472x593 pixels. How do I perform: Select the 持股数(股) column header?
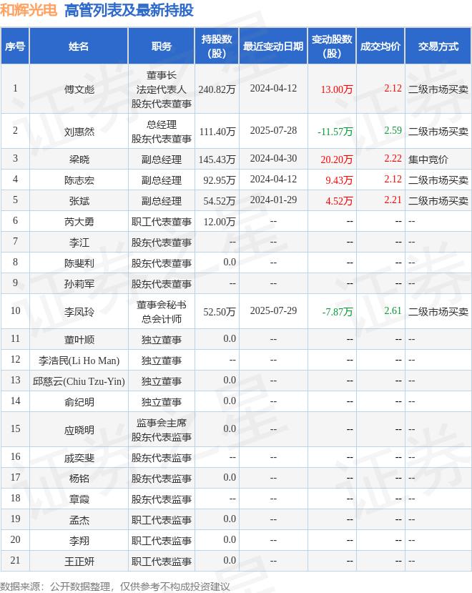[217, 46]
